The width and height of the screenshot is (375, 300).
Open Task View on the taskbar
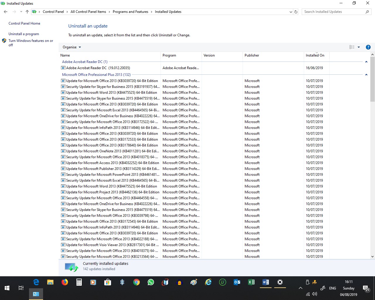point(21,288)
